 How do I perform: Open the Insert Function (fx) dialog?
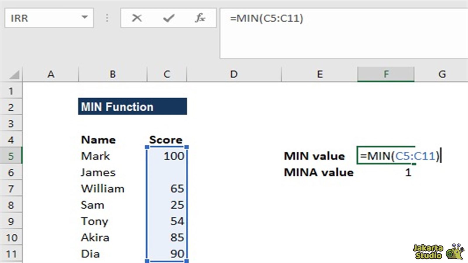200,18
